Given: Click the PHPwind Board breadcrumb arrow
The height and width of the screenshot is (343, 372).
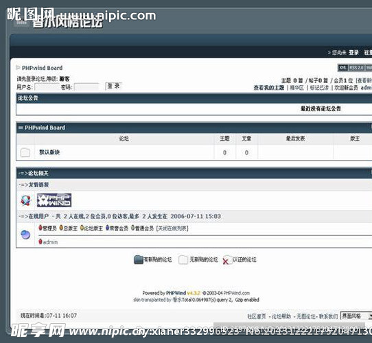Looking at the screenshot, I should click(18, 68).
